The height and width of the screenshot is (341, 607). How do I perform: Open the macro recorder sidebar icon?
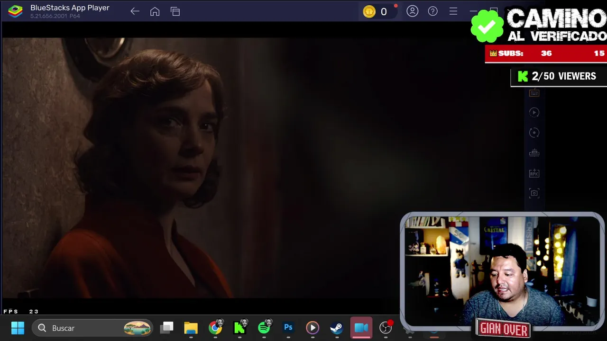[x=534, y=113]
